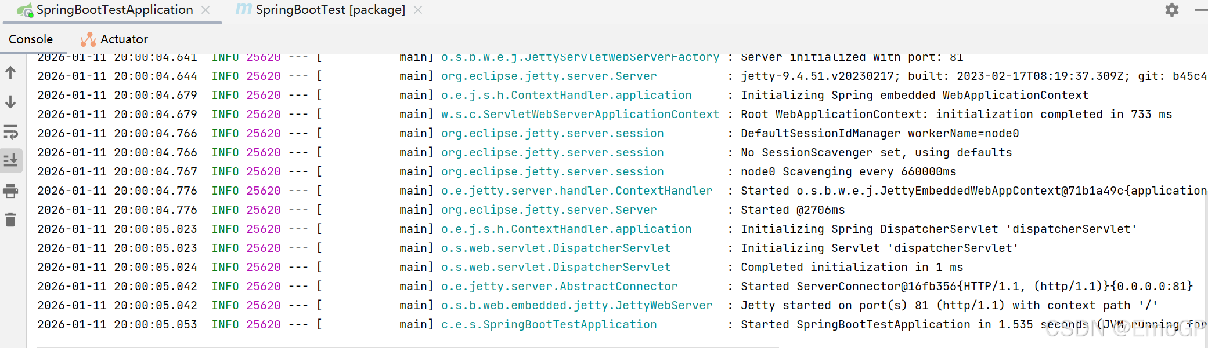This screenshot has width=1208, height=348.
Task: Click o.e.jetty.server.AbstractConnector logger name
Action: [560, 286]
